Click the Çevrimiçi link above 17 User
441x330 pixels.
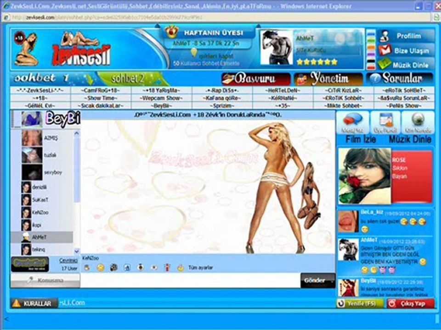pos(68,261)
